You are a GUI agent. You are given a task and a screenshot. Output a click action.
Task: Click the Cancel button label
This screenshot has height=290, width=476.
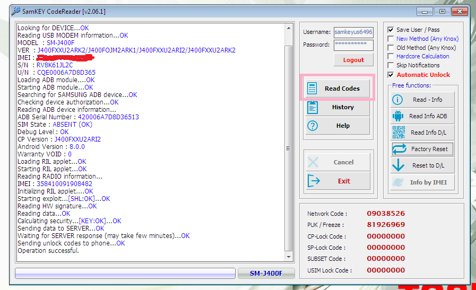343,162
